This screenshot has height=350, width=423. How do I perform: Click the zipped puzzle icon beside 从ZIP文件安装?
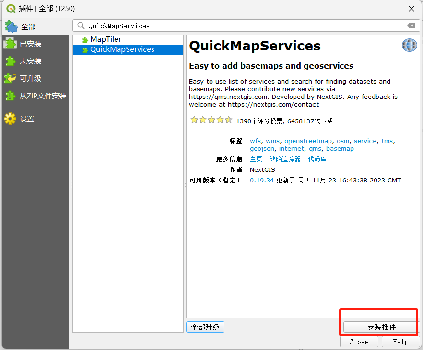[x=10, y=96]
